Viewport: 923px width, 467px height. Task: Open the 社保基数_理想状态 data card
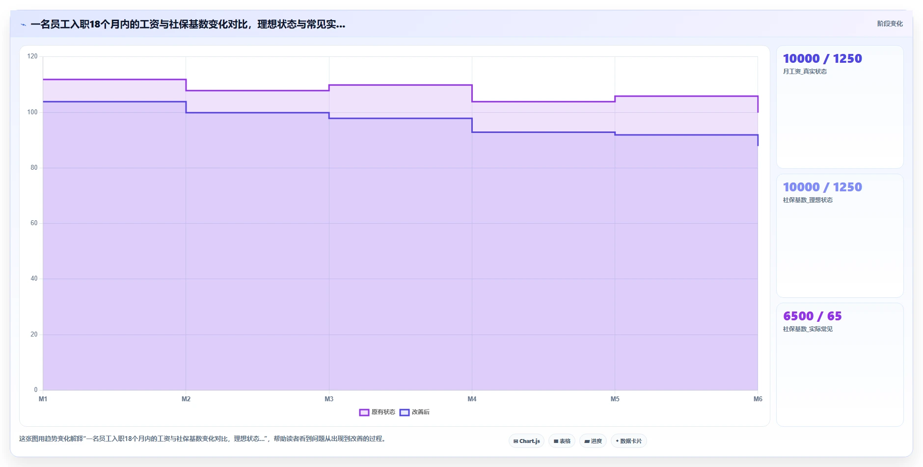point(840,235)
